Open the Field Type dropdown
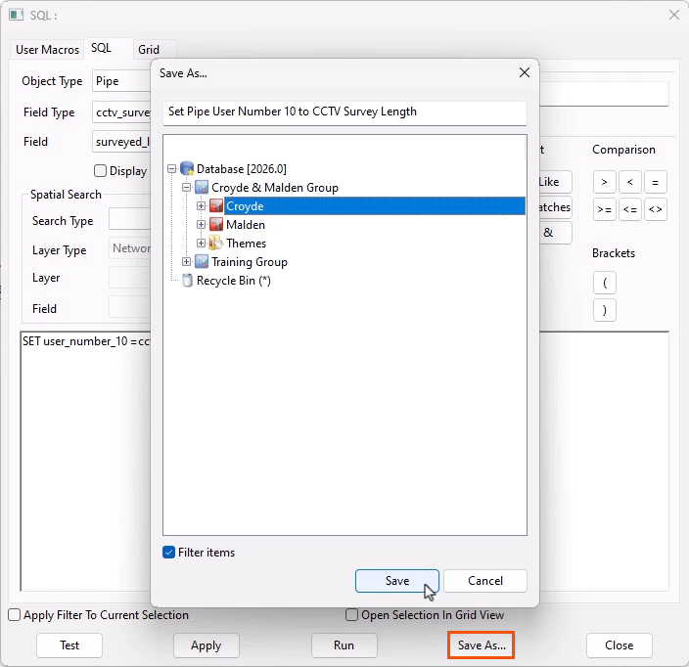The image size is (689, 667). tap(121, 112)
